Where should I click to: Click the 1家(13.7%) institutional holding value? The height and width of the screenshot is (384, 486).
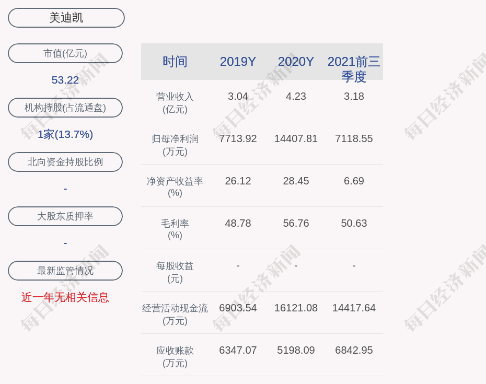65,134
